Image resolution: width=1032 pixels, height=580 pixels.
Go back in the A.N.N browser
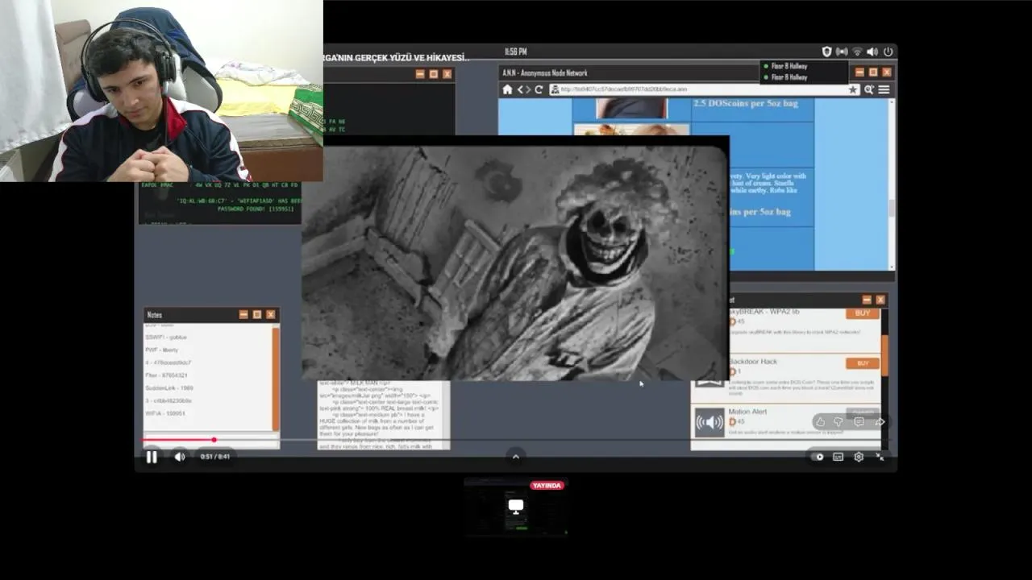(520, 89)
